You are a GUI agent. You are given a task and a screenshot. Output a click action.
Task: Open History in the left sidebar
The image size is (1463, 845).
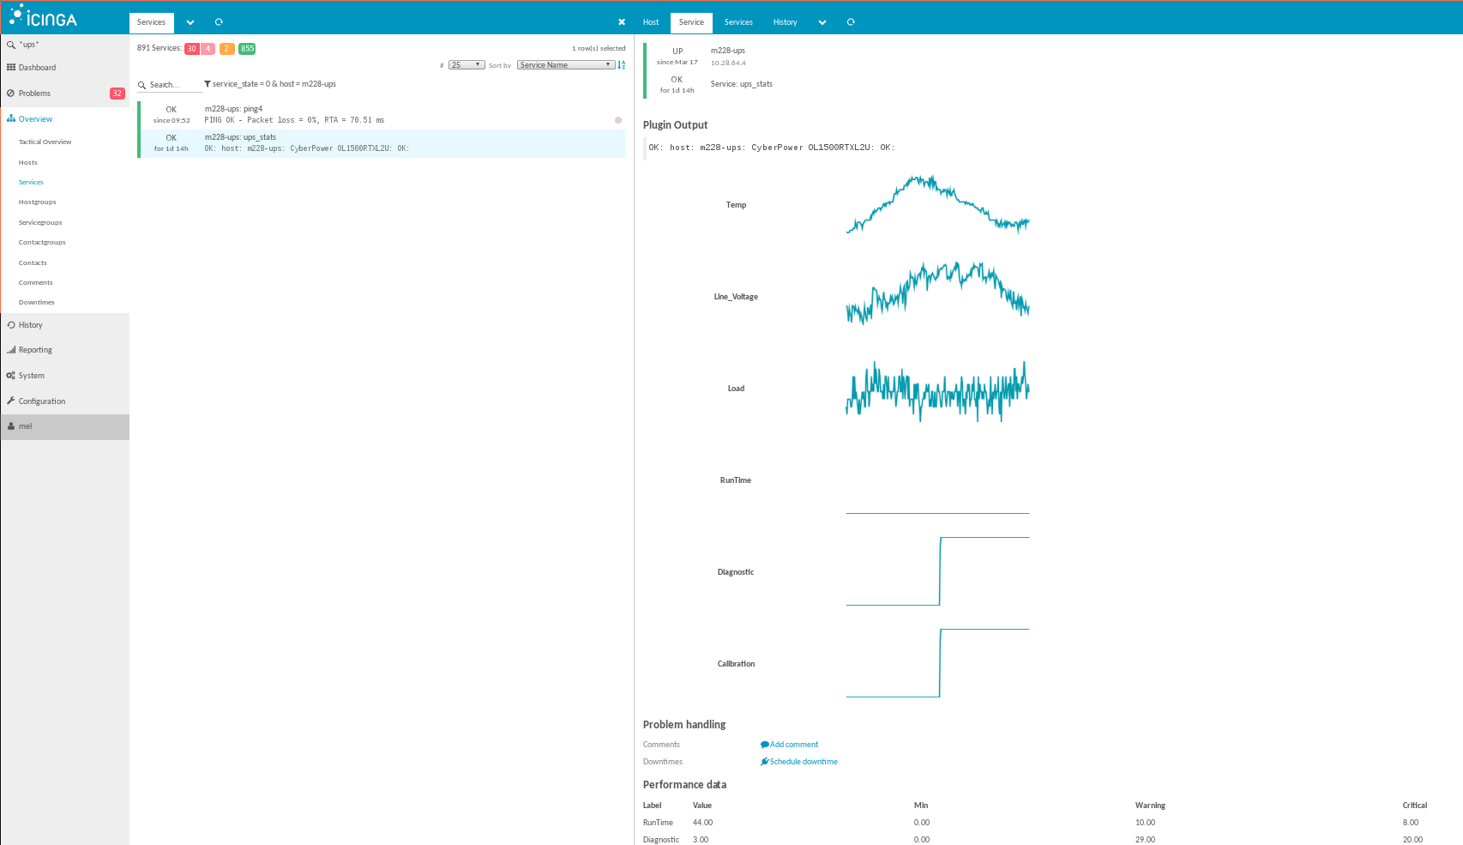click(x=30, y=325)
